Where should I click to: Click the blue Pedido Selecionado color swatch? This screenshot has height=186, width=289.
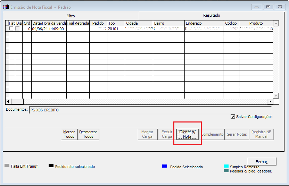165,166
